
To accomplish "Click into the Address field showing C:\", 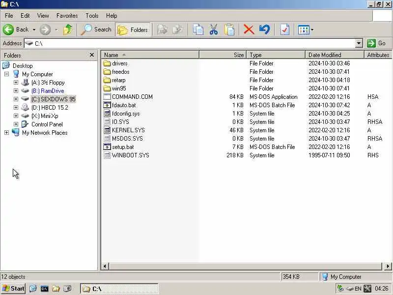I will (x=190, y=43).
